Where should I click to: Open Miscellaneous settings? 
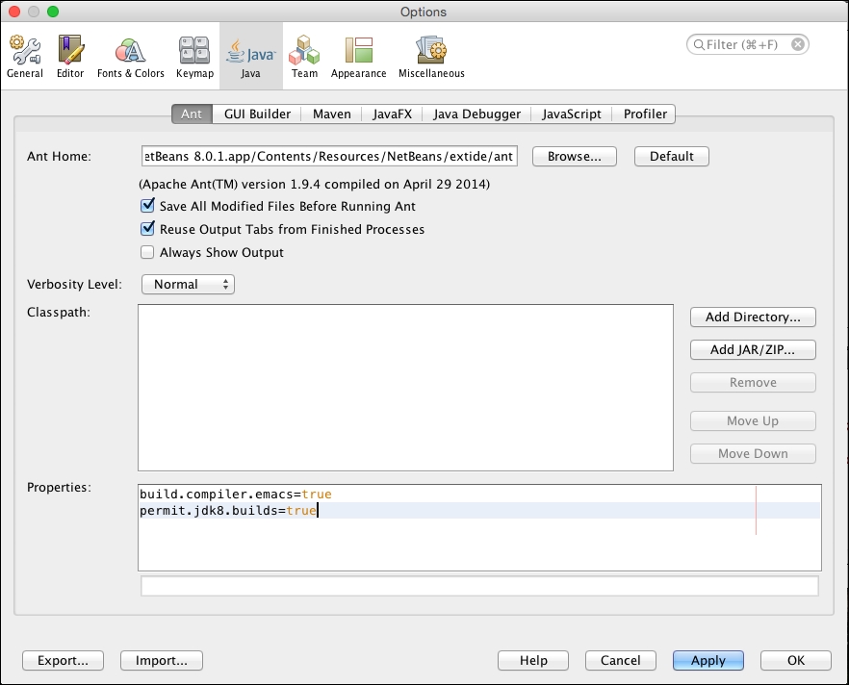430,55
